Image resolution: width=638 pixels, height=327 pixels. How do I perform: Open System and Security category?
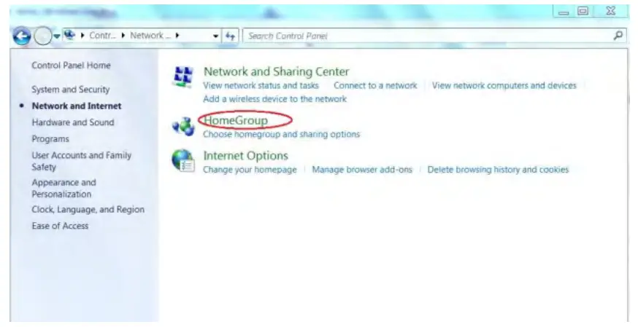tap(71, 90)
